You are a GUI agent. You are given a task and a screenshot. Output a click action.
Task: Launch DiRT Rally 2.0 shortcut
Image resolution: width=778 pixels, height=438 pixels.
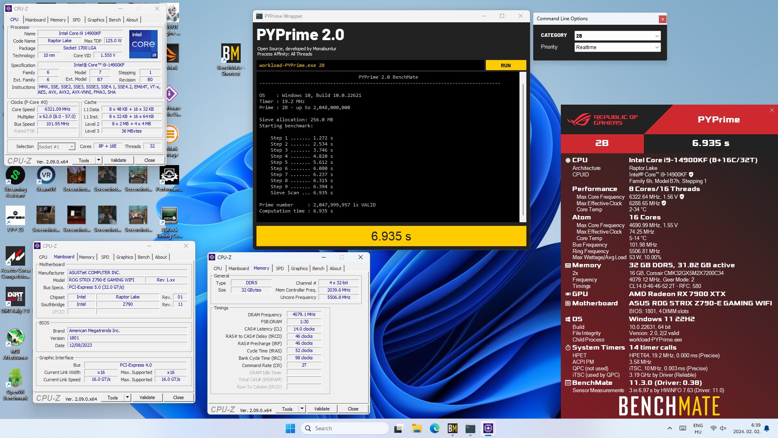[x=15, y=301]
